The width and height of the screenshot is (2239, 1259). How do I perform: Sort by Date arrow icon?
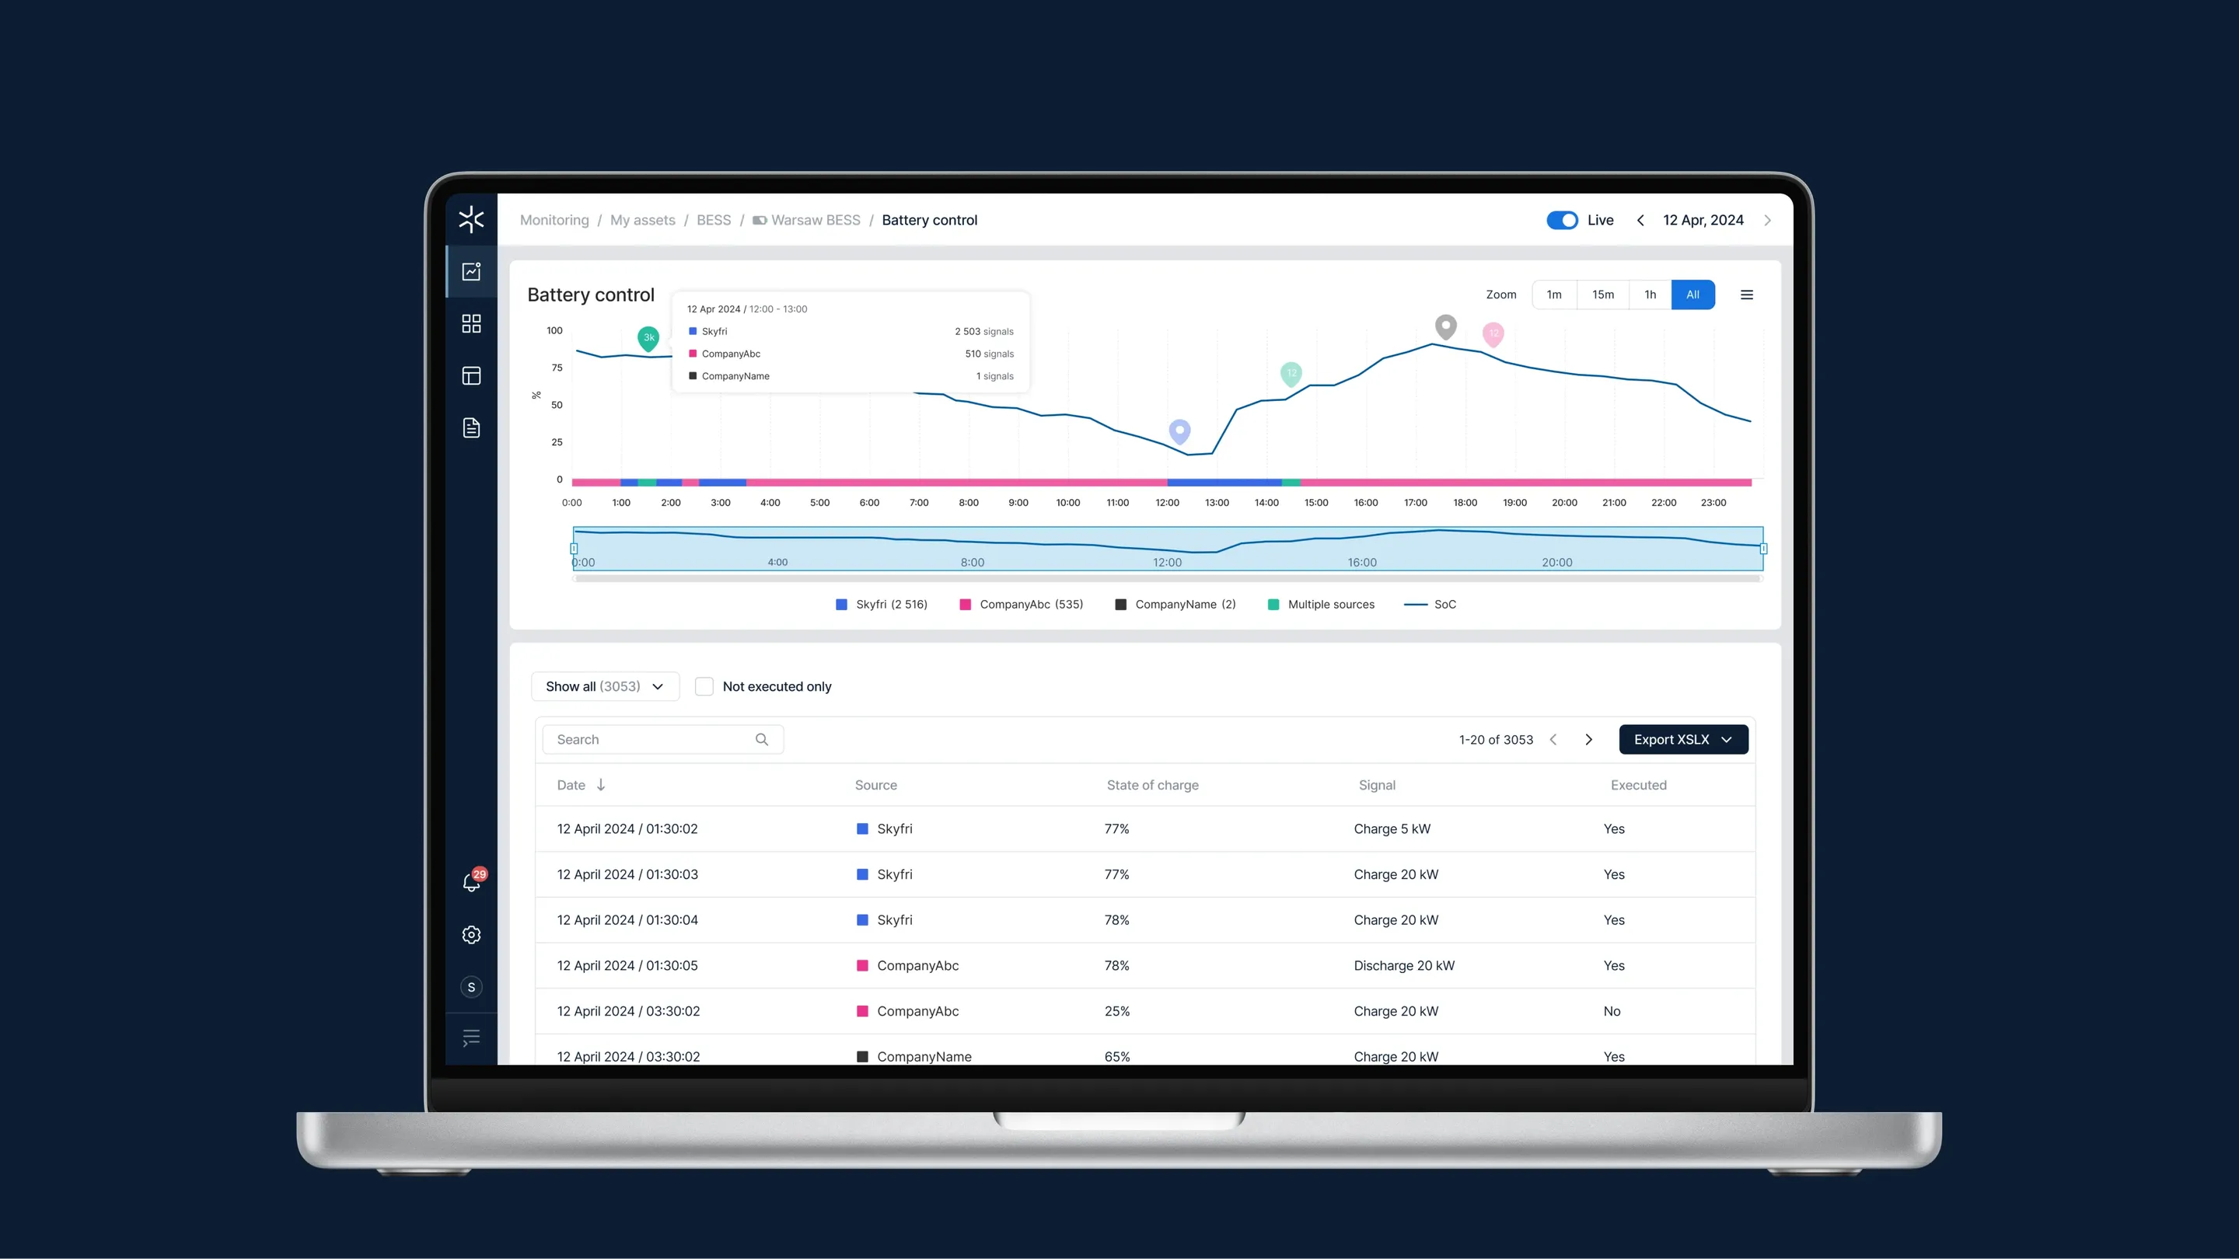(601, 785)
